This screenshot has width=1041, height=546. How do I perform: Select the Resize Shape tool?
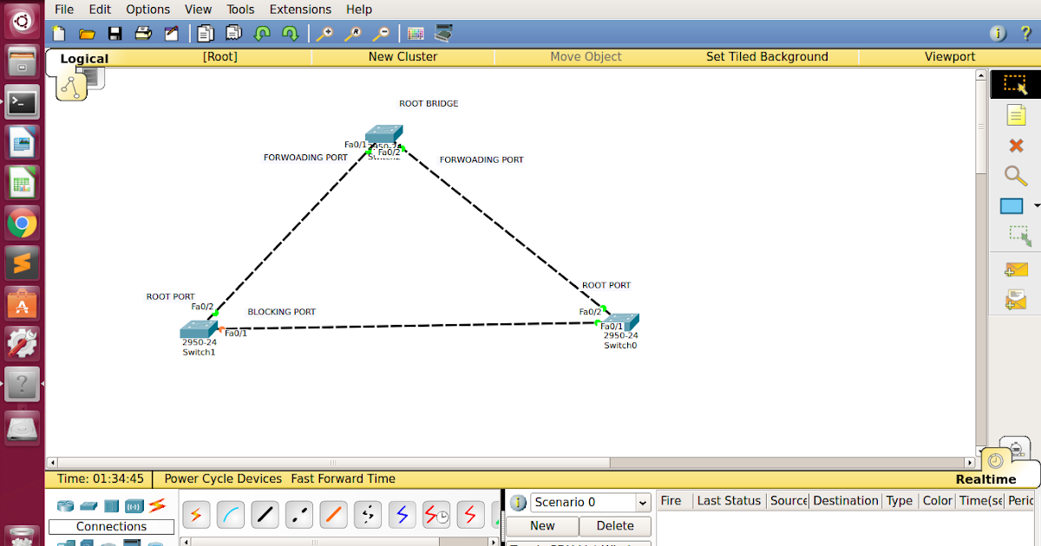pyautogui.click(x=1015, y=236)
